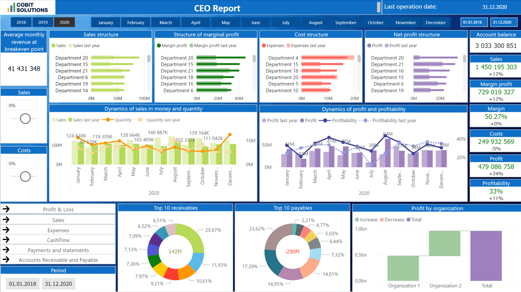The height and width of the screenshot is (292, 521).
Task: Click the arrow icon next to CashFlow
Action: coord(6,240)
